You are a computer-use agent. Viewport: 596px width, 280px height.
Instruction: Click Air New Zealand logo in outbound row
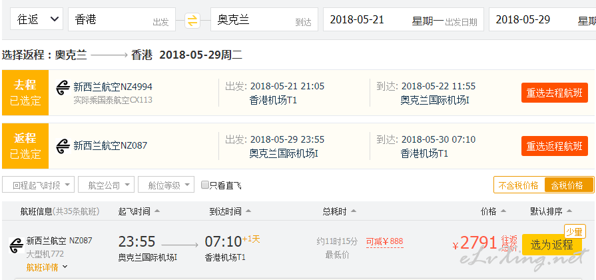click(x=63, y=88)
